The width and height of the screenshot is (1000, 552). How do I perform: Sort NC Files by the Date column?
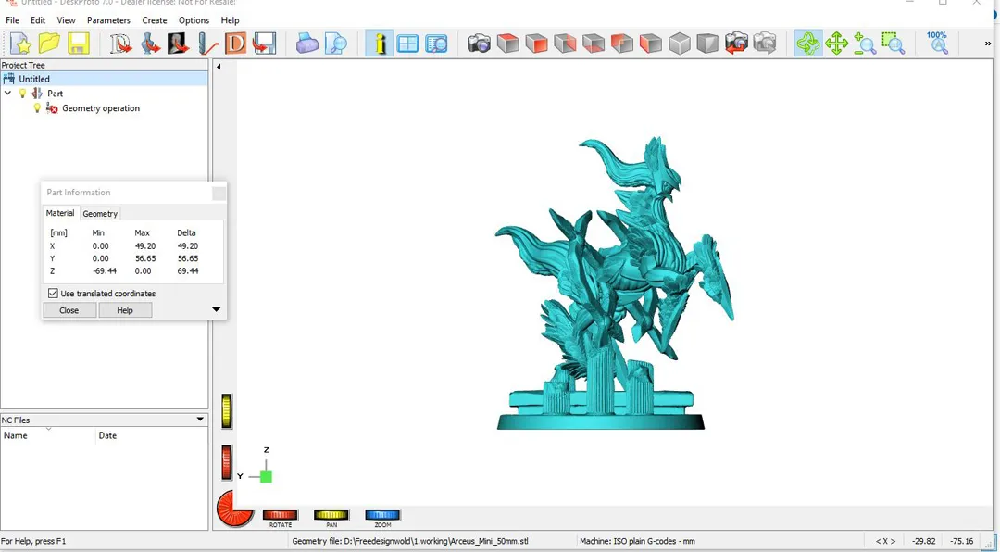click(x=152, y=435)
